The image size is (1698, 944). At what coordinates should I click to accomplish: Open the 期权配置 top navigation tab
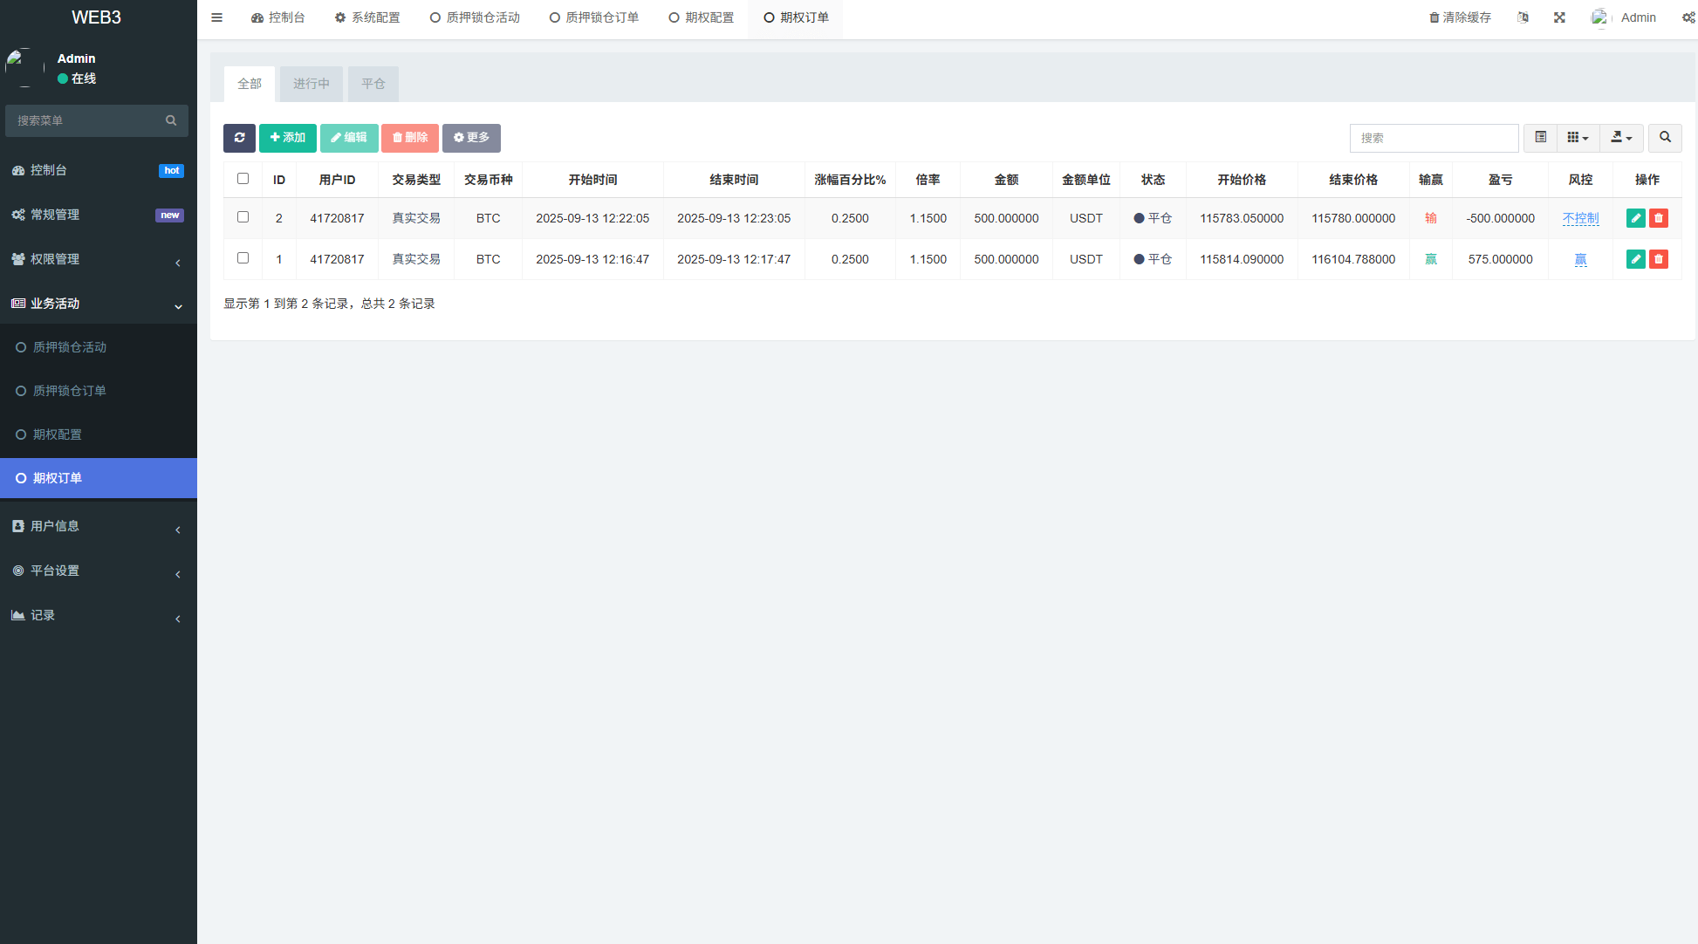coord(702,17)
